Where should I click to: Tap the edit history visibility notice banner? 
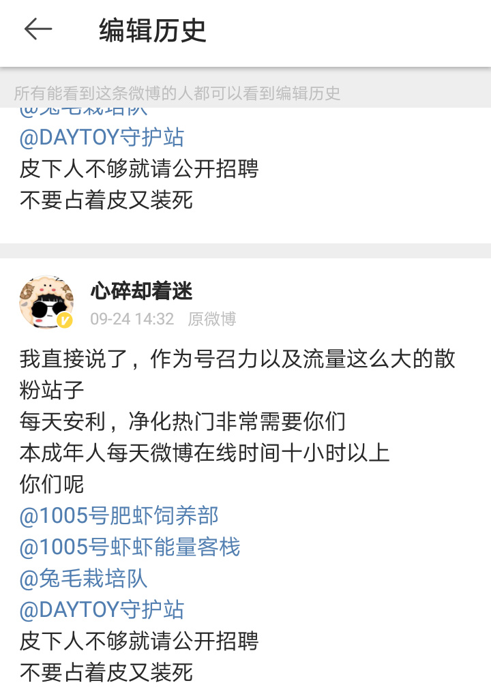coord(245,93)
